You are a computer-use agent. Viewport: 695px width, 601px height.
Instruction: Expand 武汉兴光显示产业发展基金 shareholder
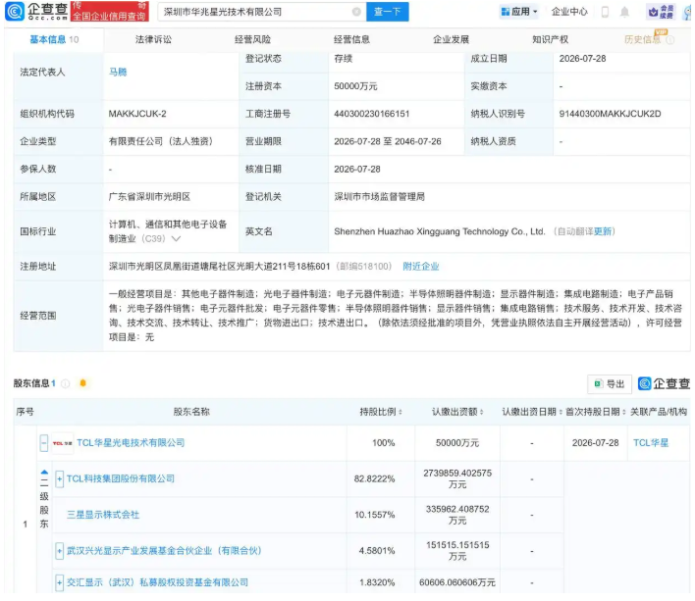click(x=60, y=551)
